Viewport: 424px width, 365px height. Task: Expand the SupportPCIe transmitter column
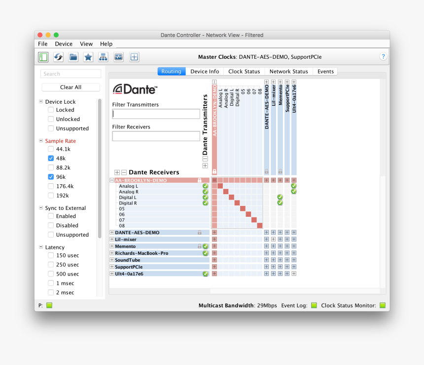click(287, 82)
